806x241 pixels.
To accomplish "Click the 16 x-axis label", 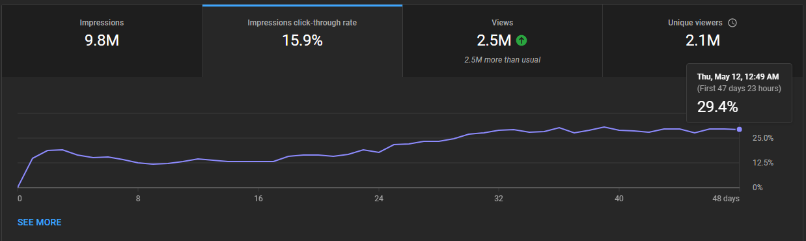I will tap(259, 199).
